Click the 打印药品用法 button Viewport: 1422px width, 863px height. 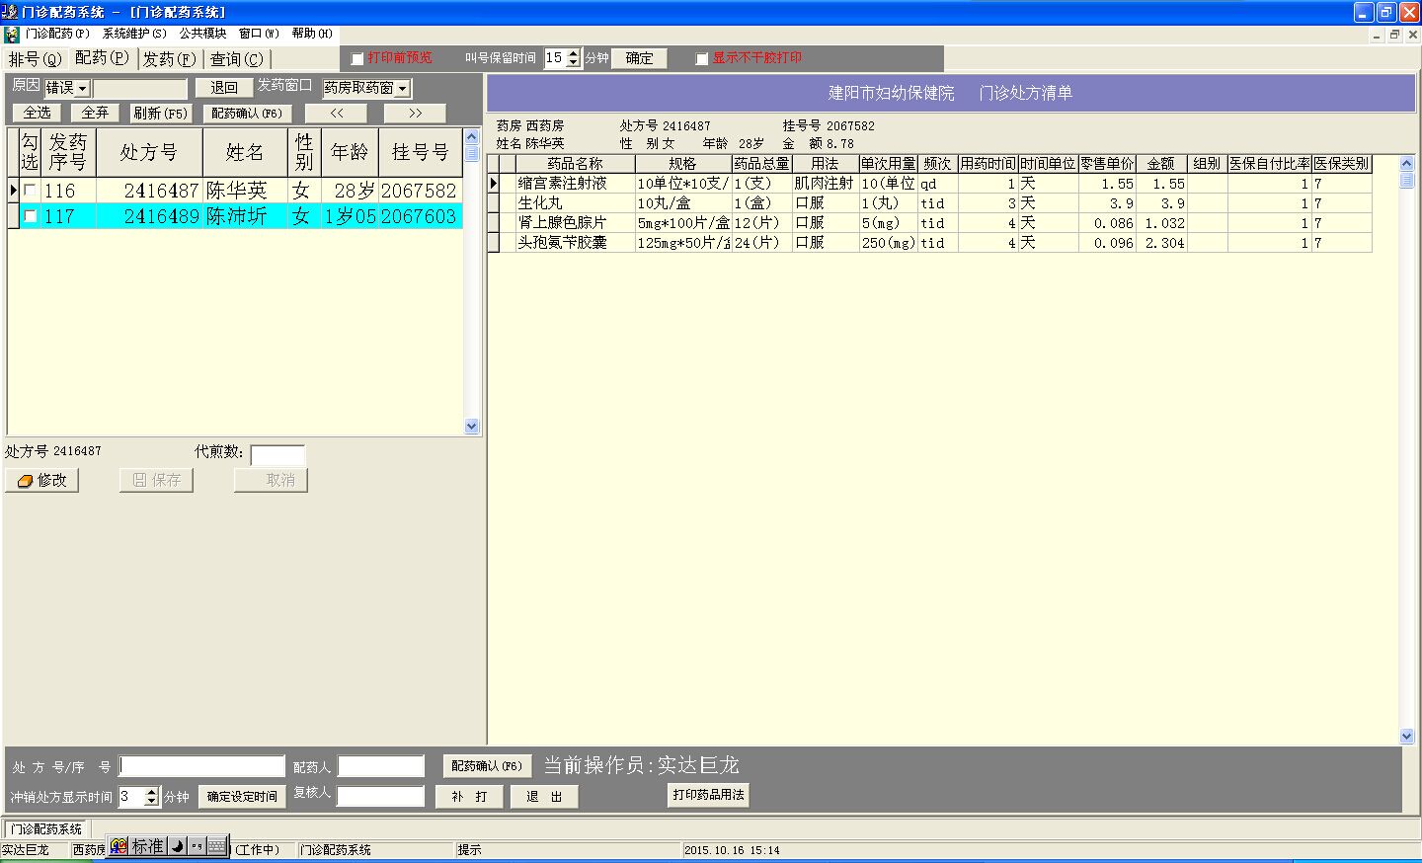pos(708,795)
